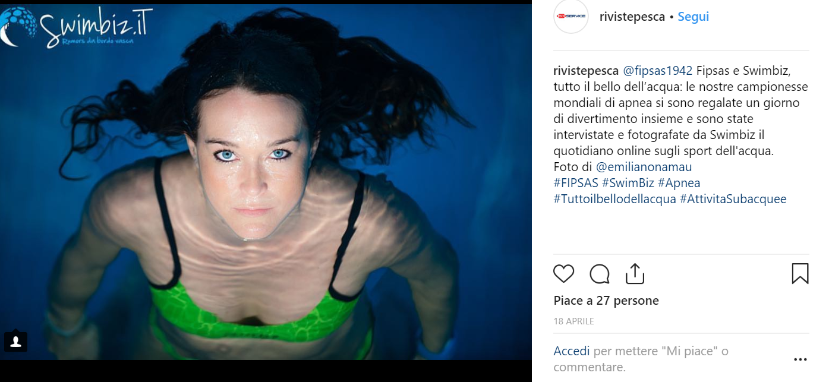
Task: Share the post using share icon
Action: click(635, 273)
